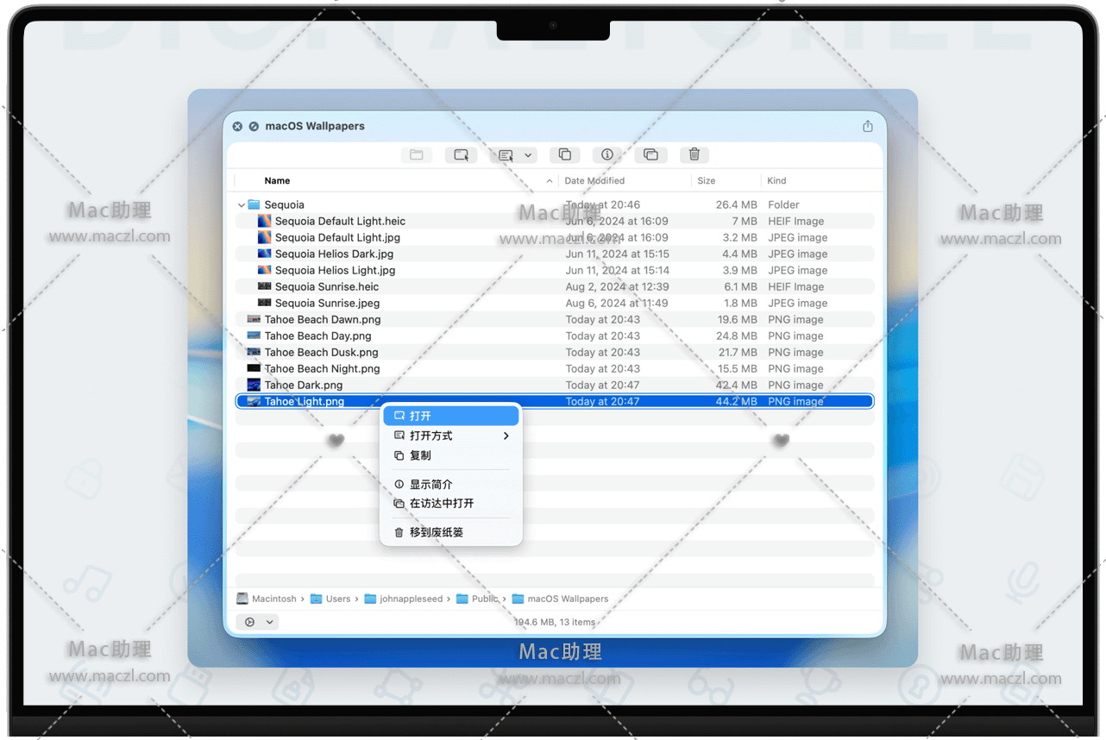The width and height of the screenshot is (1106, 740).
Task: Click the Show in Finder toolbar icon
Action: point(650,155)
